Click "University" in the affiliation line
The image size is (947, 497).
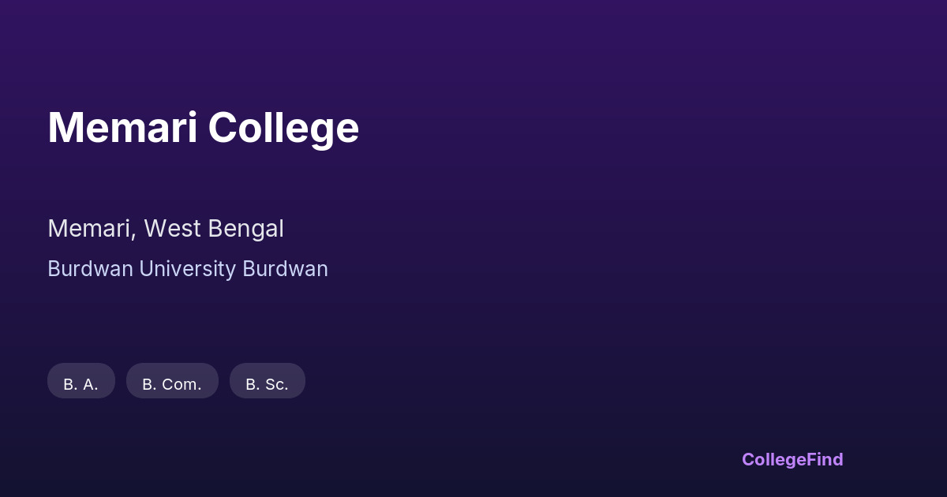click(x=188, y=269)
